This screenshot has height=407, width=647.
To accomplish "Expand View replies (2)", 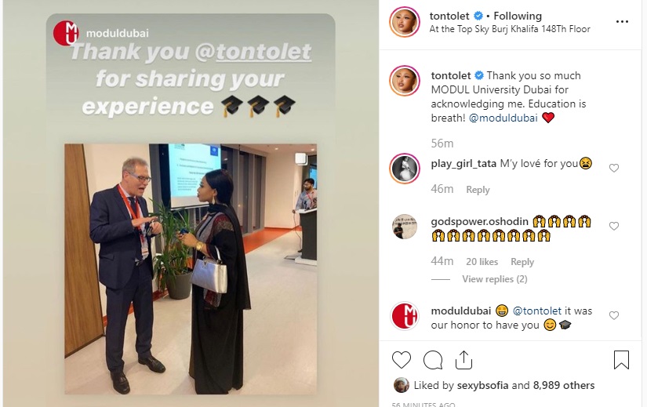I will point(495,279).
